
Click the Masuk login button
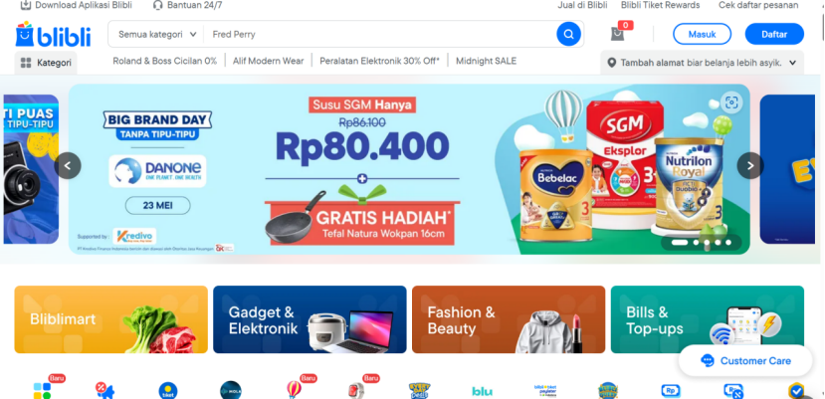702,34
